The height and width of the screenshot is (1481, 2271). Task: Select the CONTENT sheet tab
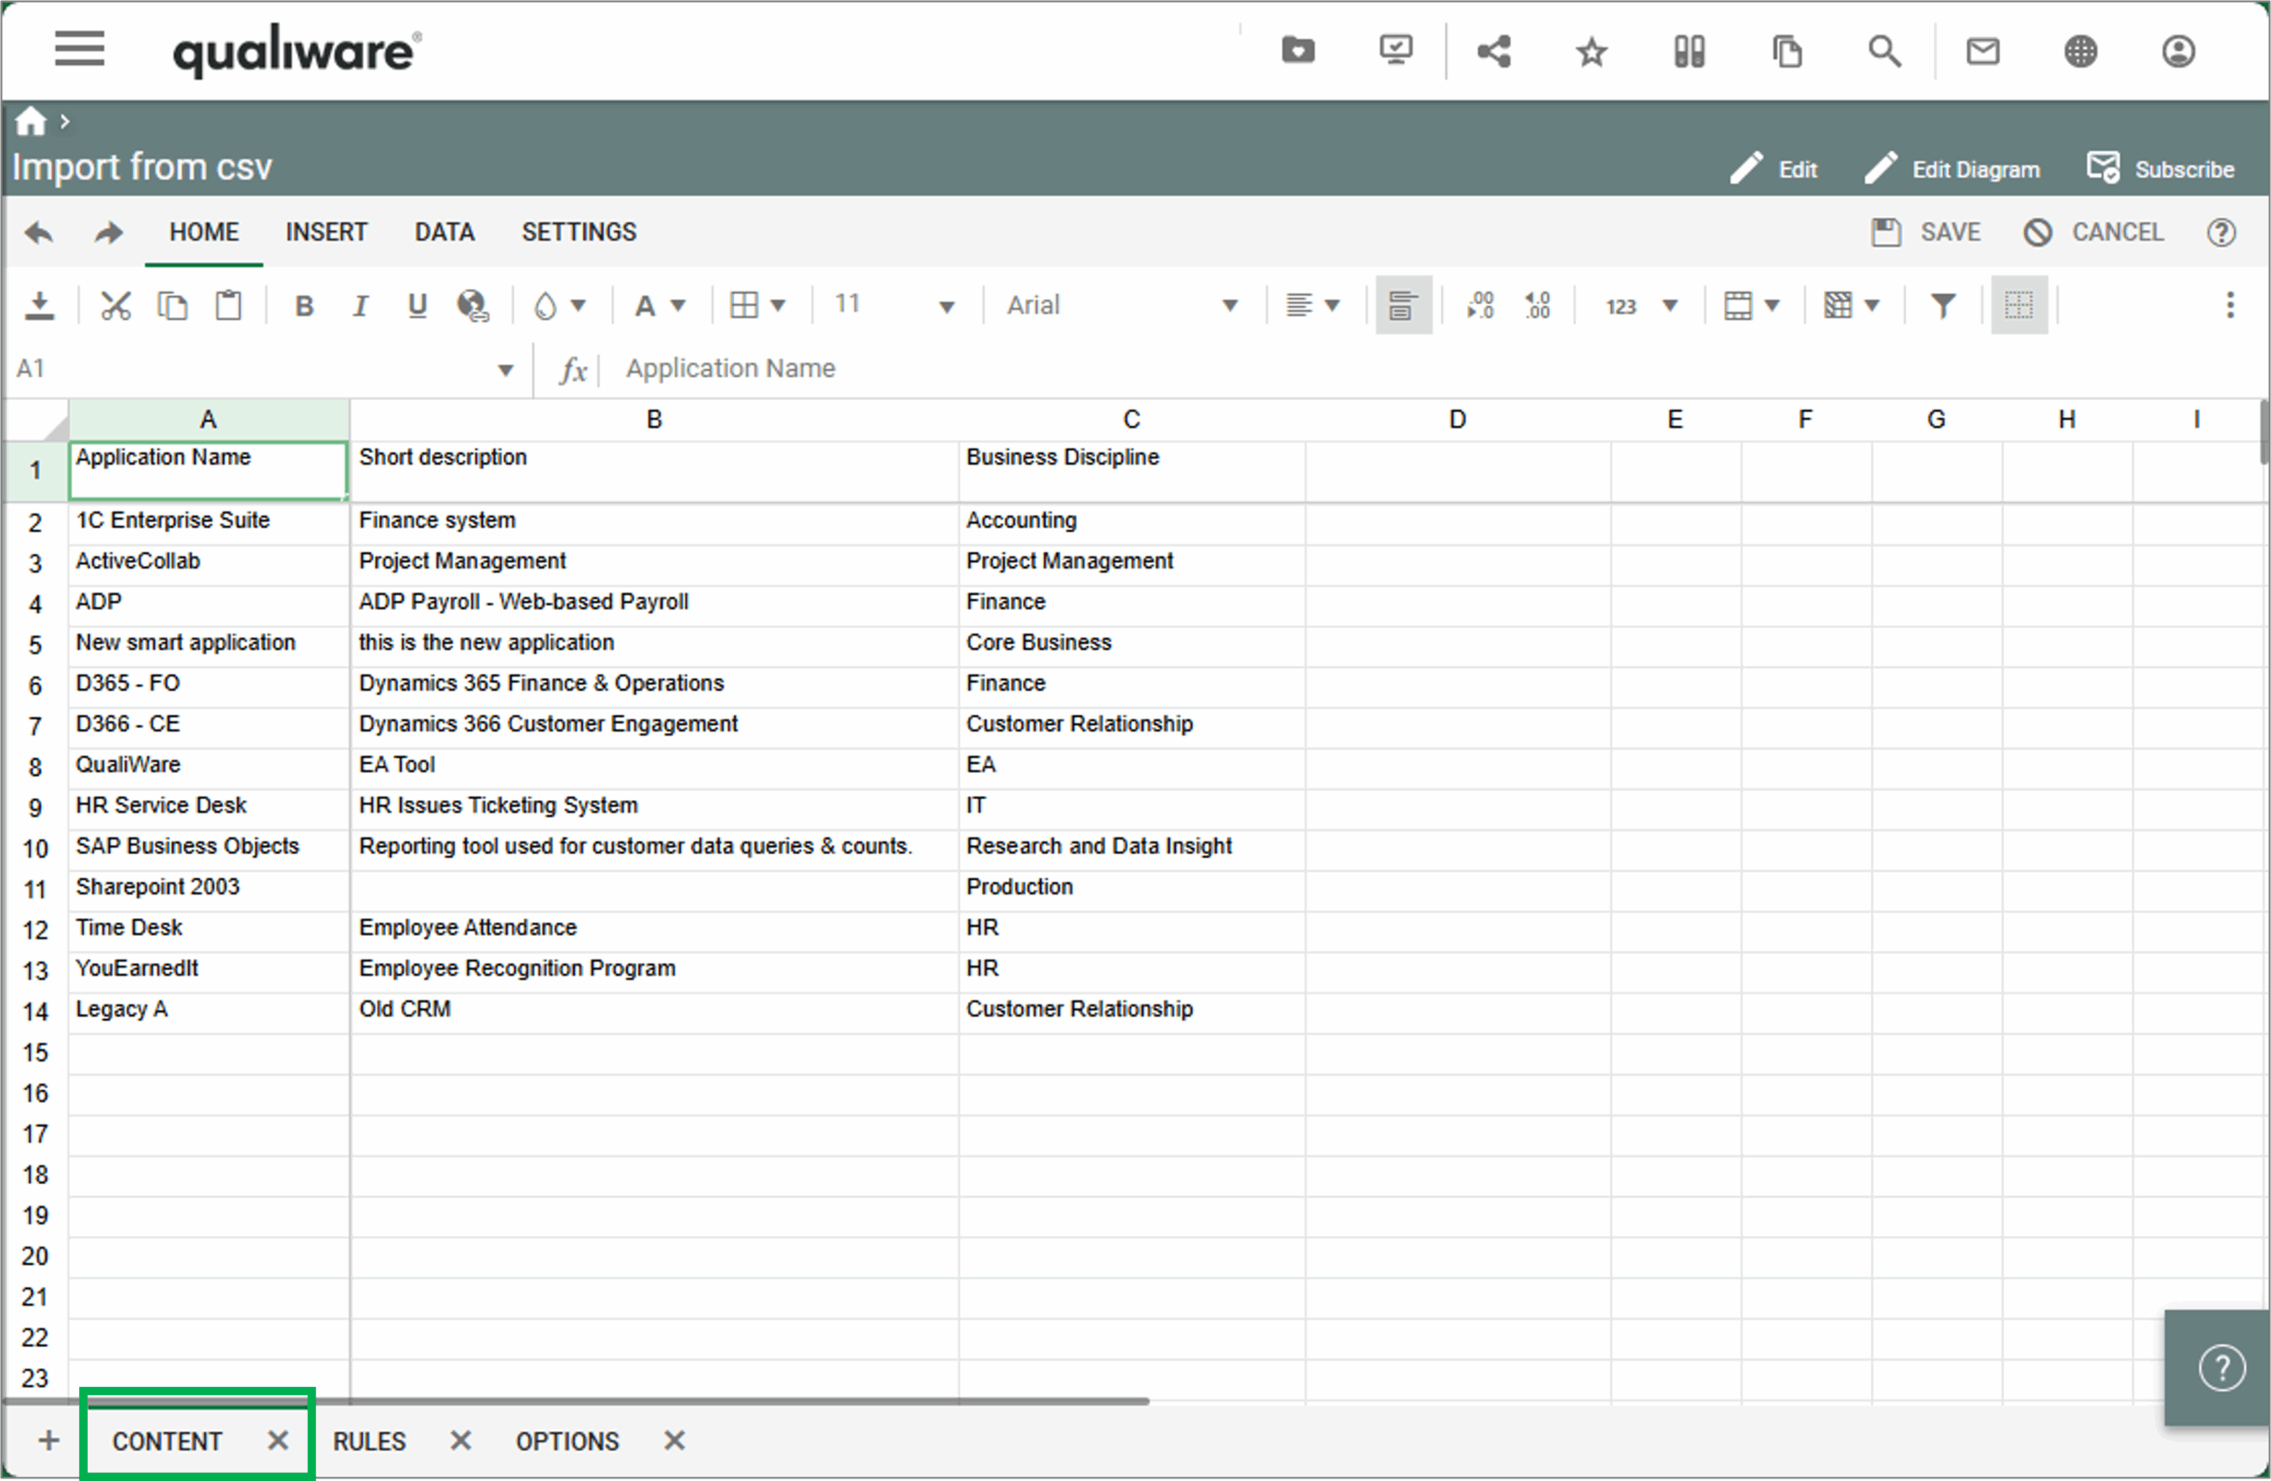[x=167, y=1440]
